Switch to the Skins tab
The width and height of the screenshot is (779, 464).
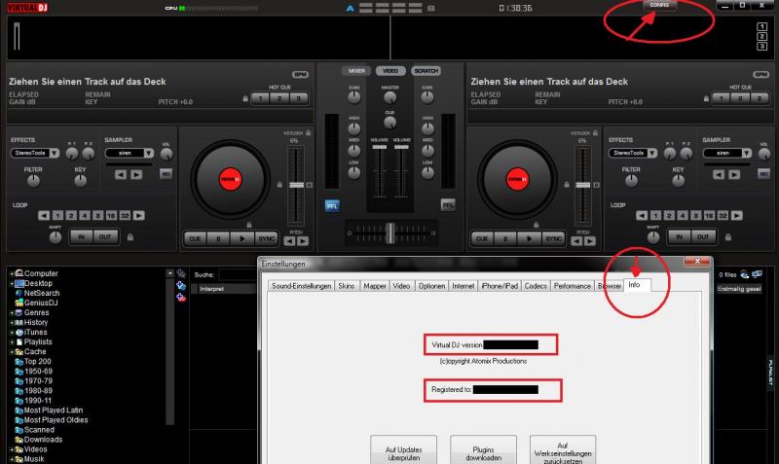[347, 286]
